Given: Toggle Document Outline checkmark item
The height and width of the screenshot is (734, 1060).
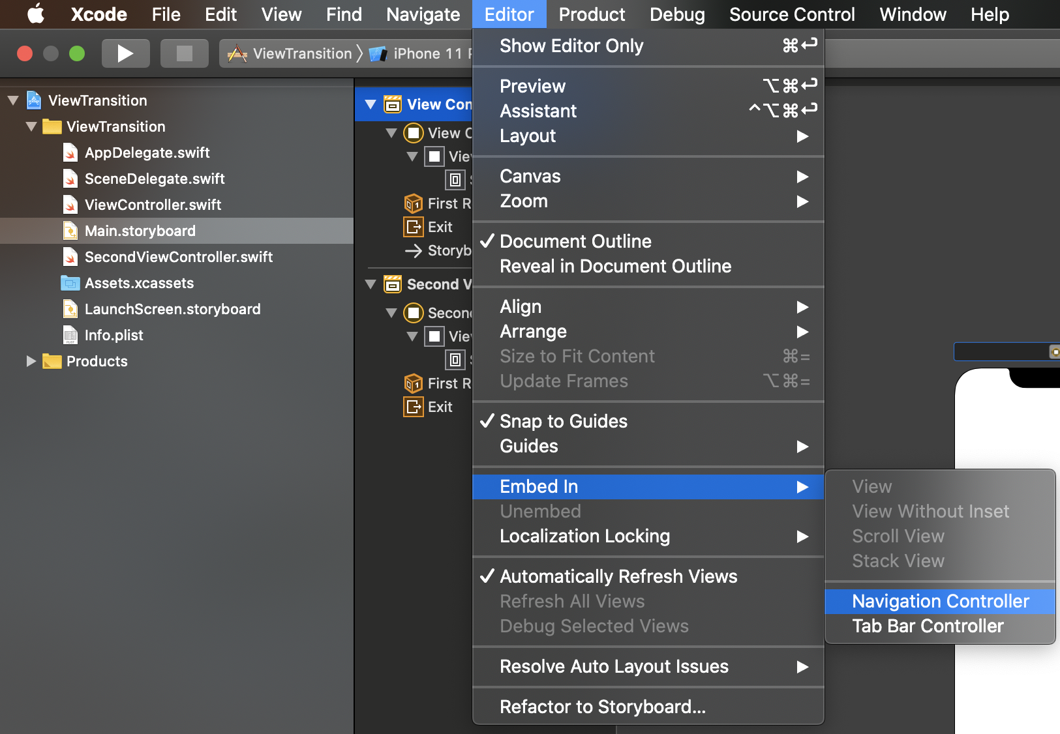Looking at the screenshot, I should 648,241.
